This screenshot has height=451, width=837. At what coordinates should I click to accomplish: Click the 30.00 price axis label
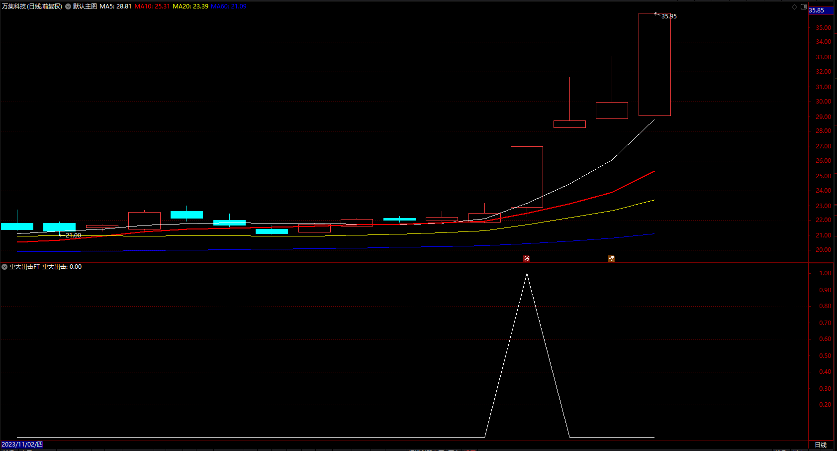(823, 102)
